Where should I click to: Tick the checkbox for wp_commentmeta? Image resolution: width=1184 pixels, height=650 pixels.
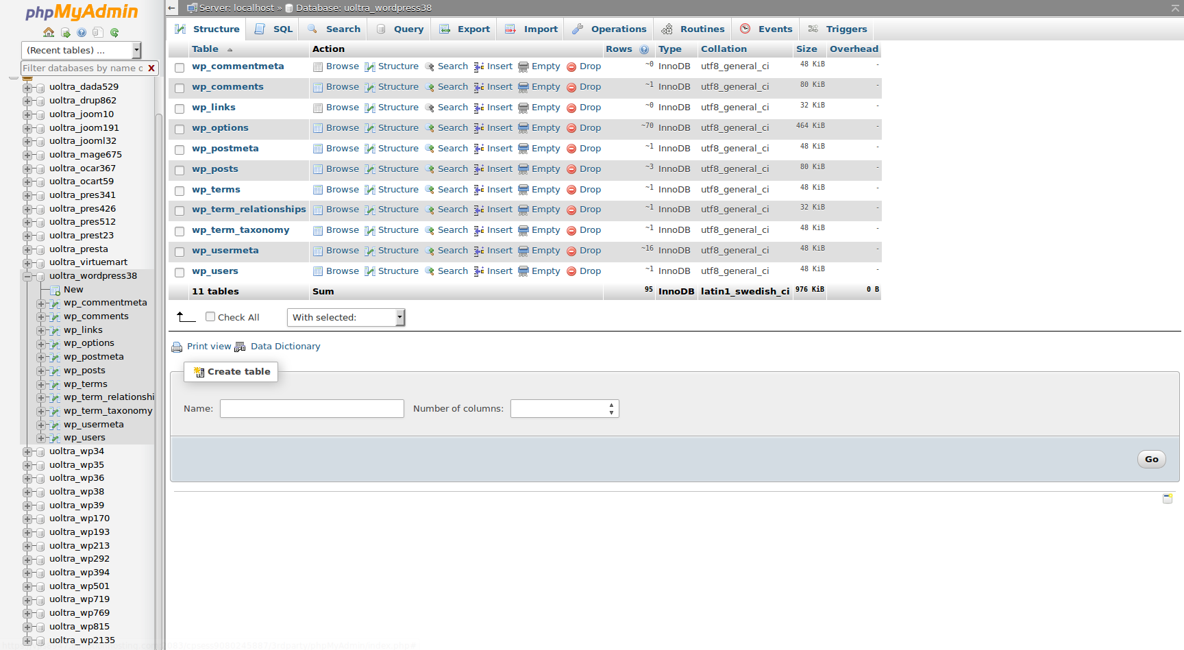pos(180,67)
